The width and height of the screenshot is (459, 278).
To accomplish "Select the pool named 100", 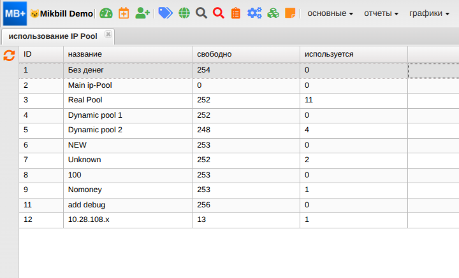I will (x=128, y=175).
